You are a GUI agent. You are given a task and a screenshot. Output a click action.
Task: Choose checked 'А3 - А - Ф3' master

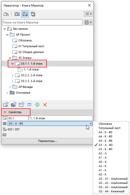[105, 145]
